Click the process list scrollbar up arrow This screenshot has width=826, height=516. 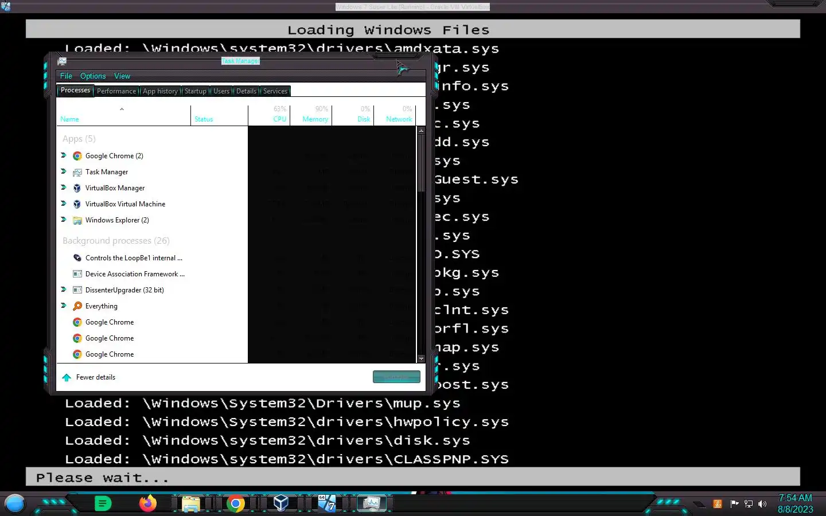coord(421,131)
